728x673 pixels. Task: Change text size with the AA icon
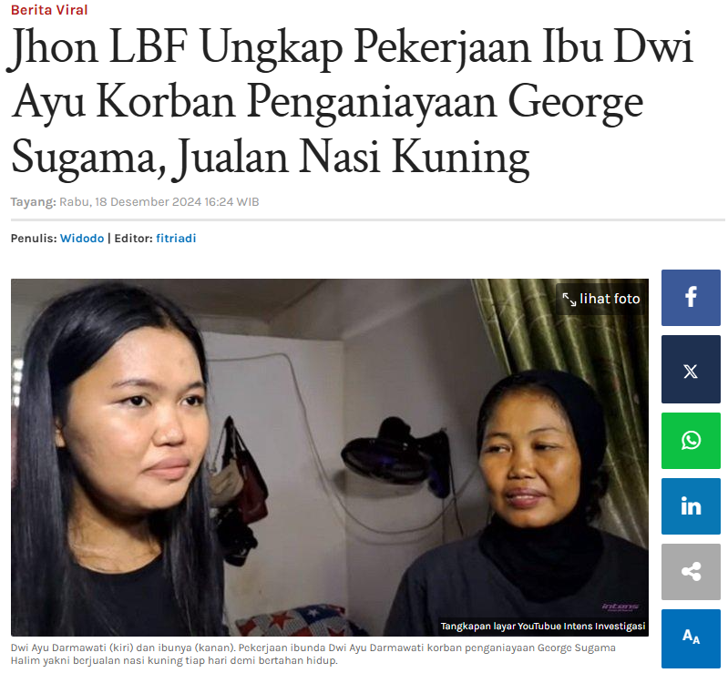pos(691,638)
